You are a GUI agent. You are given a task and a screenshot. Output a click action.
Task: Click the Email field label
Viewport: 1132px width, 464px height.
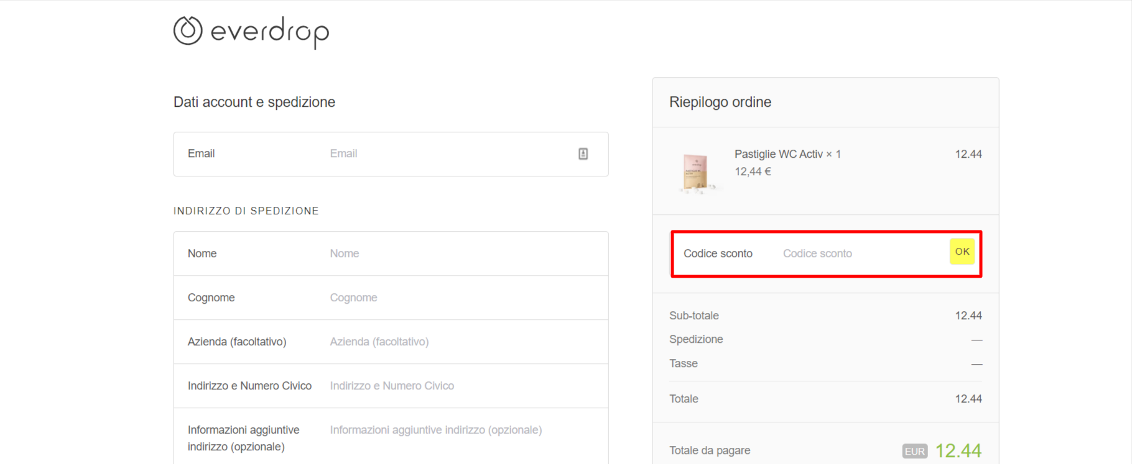click(201, 153)
